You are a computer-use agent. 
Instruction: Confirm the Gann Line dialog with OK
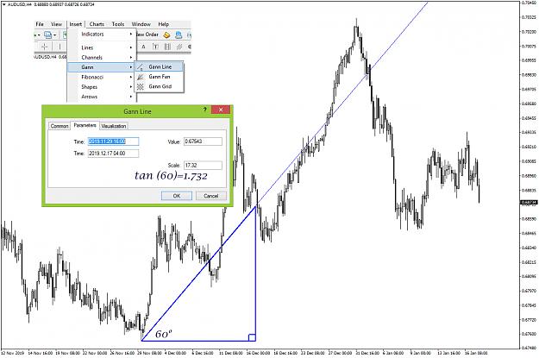(x=177, y=196)
